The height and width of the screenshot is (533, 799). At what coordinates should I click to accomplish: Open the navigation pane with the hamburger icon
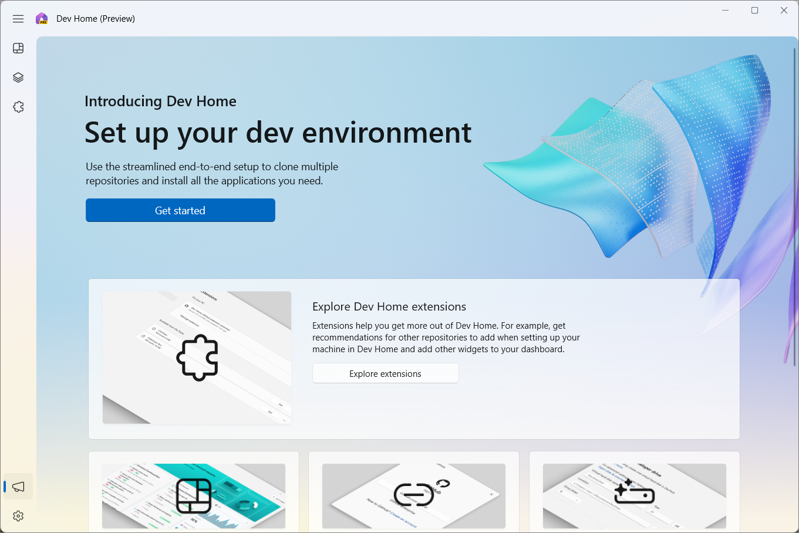tap(18, 18)
